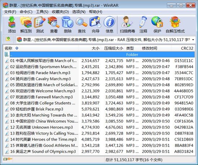The width and height of the screenshot is (198, 165).
Task: Open the 命令(C) menu
Action: (x=26, y=12)
